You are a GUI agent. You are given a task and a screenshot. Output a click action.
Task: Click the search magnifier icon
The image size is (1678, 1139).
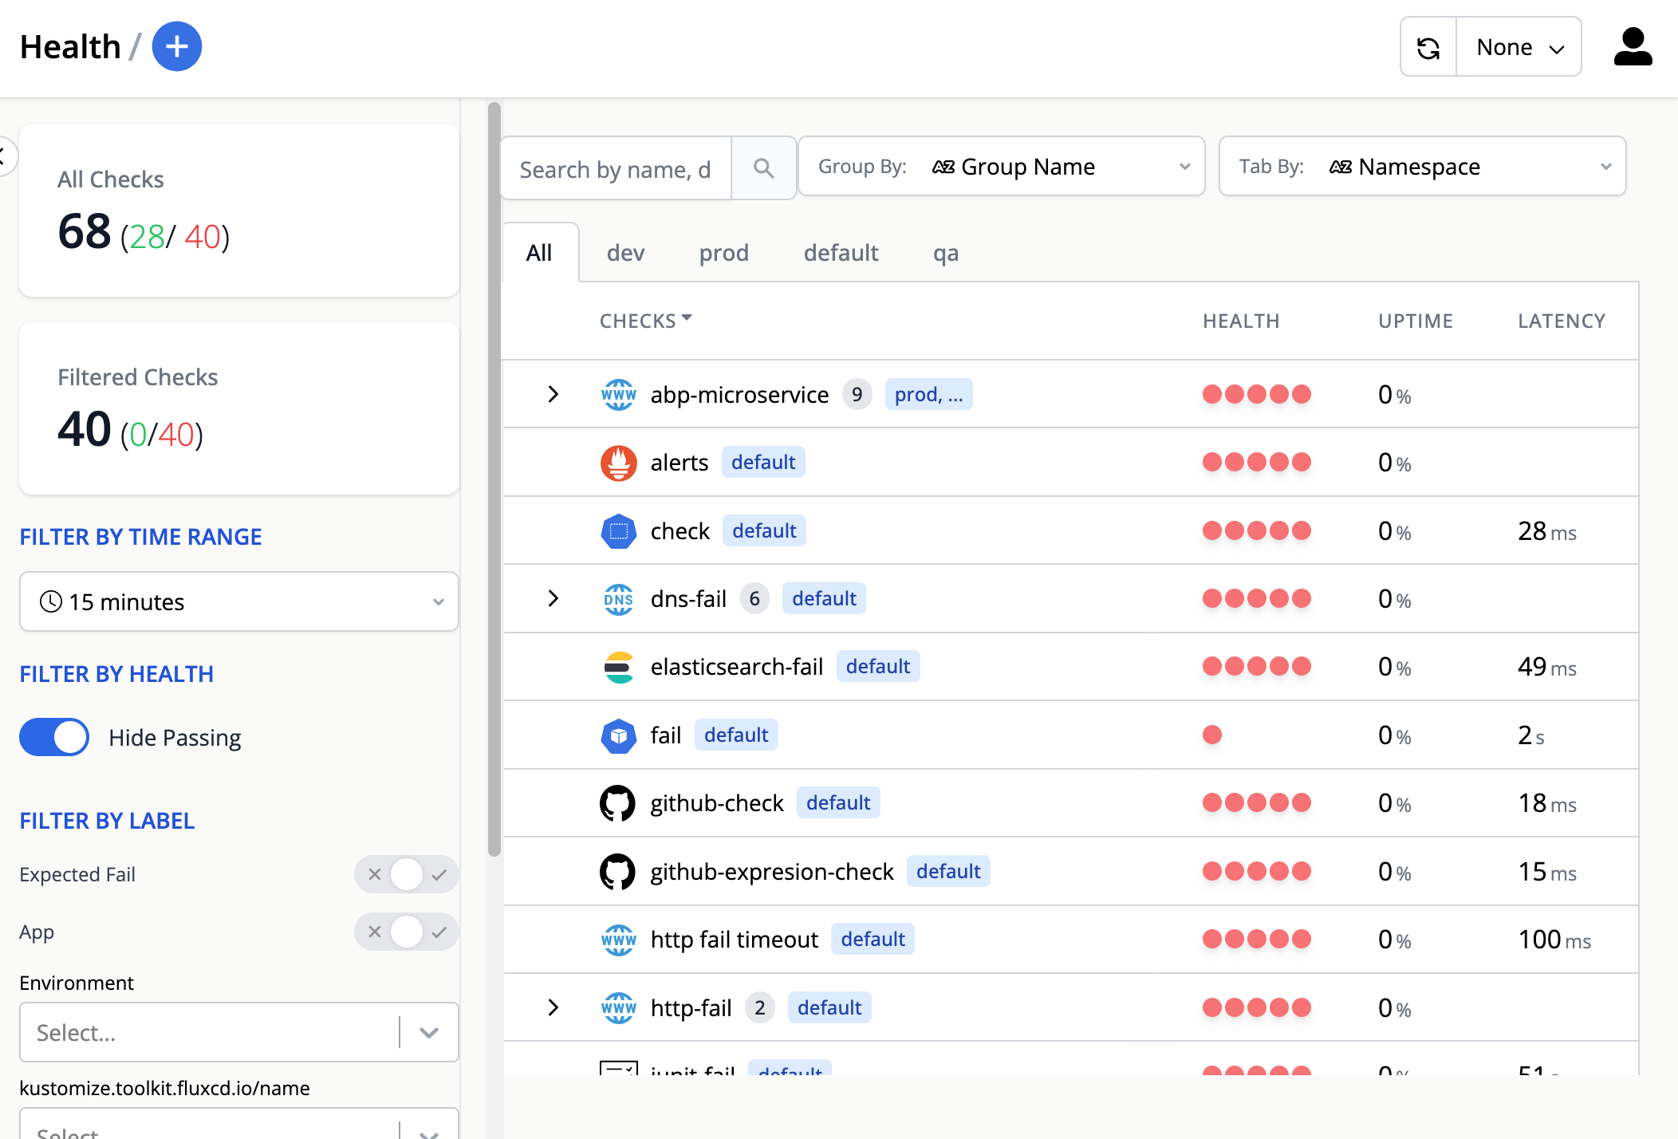763,168
